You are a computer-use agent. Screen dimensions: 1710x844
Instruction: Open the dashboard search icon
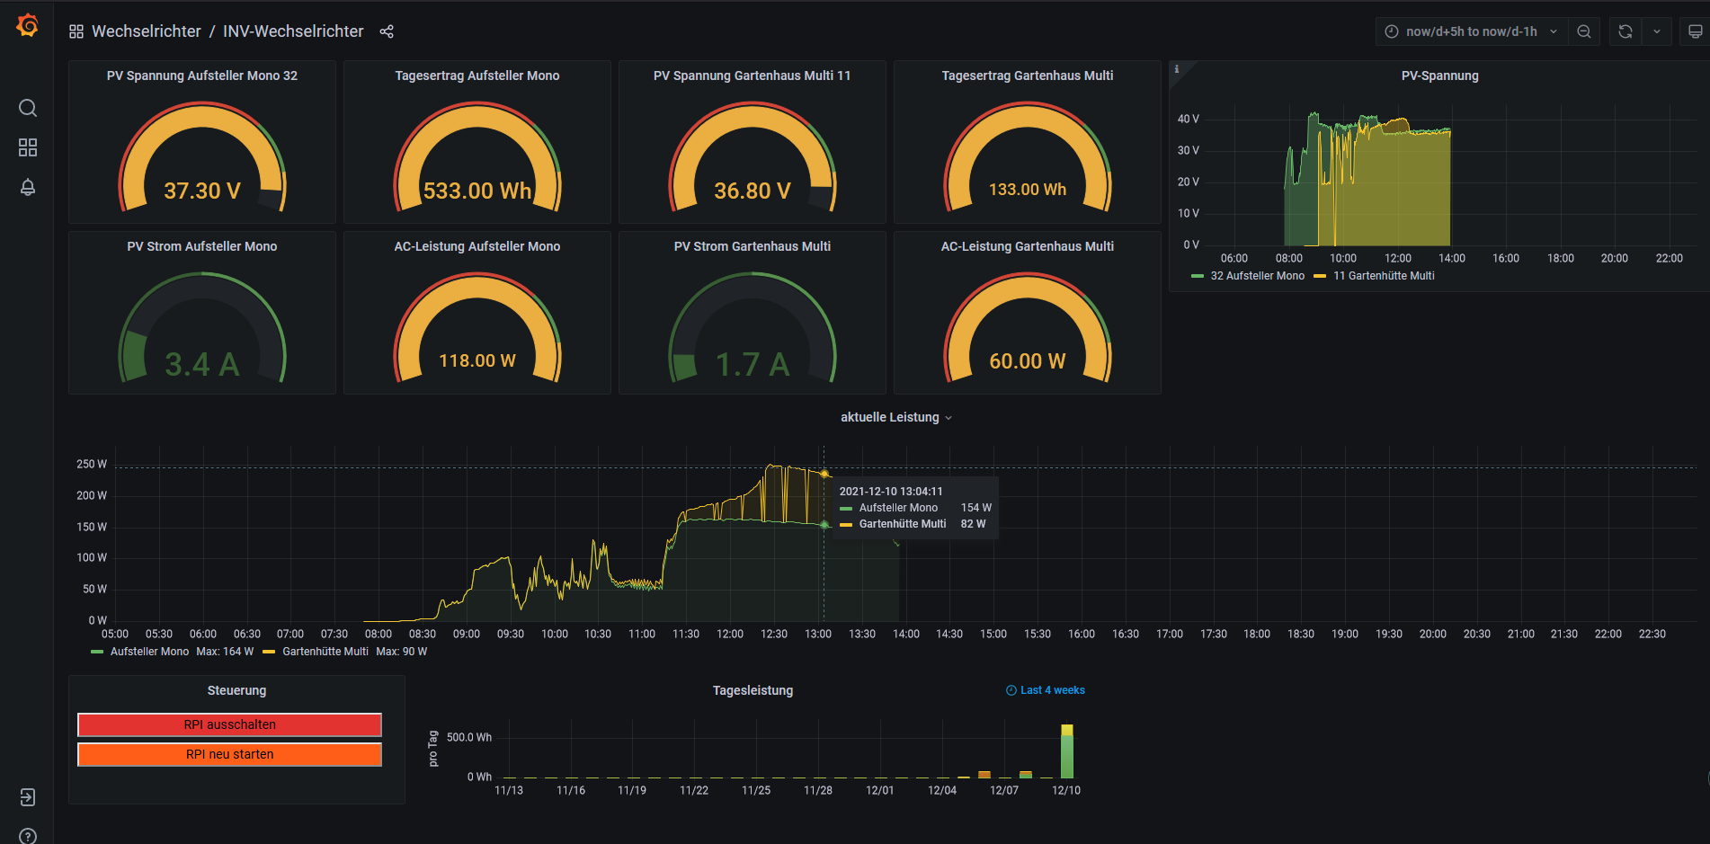coord(28,108)
